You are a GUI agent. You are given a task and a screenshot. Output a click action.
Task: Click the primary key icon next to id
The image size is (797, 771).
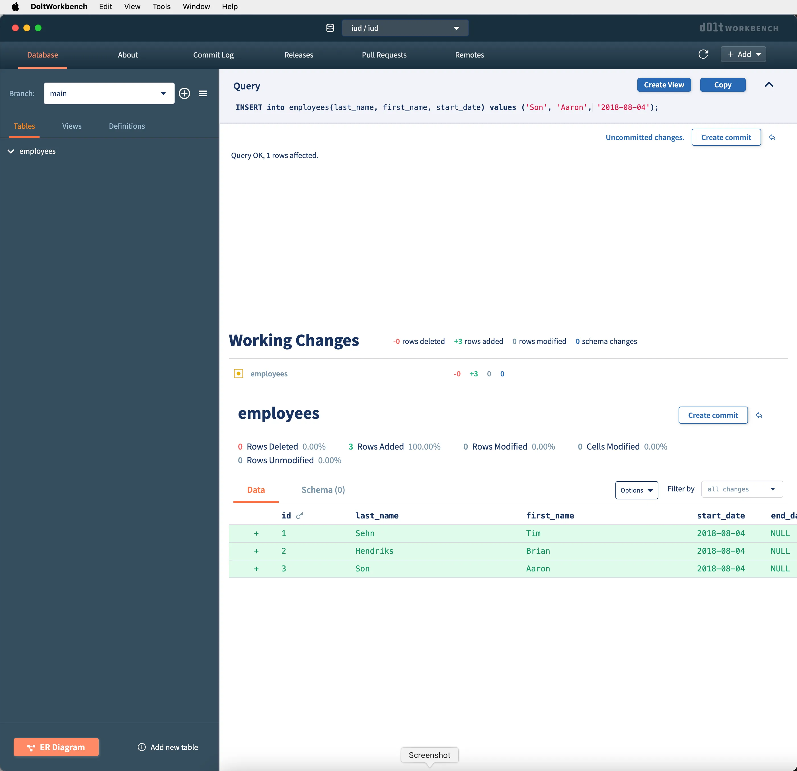click(x=300, y=516)
